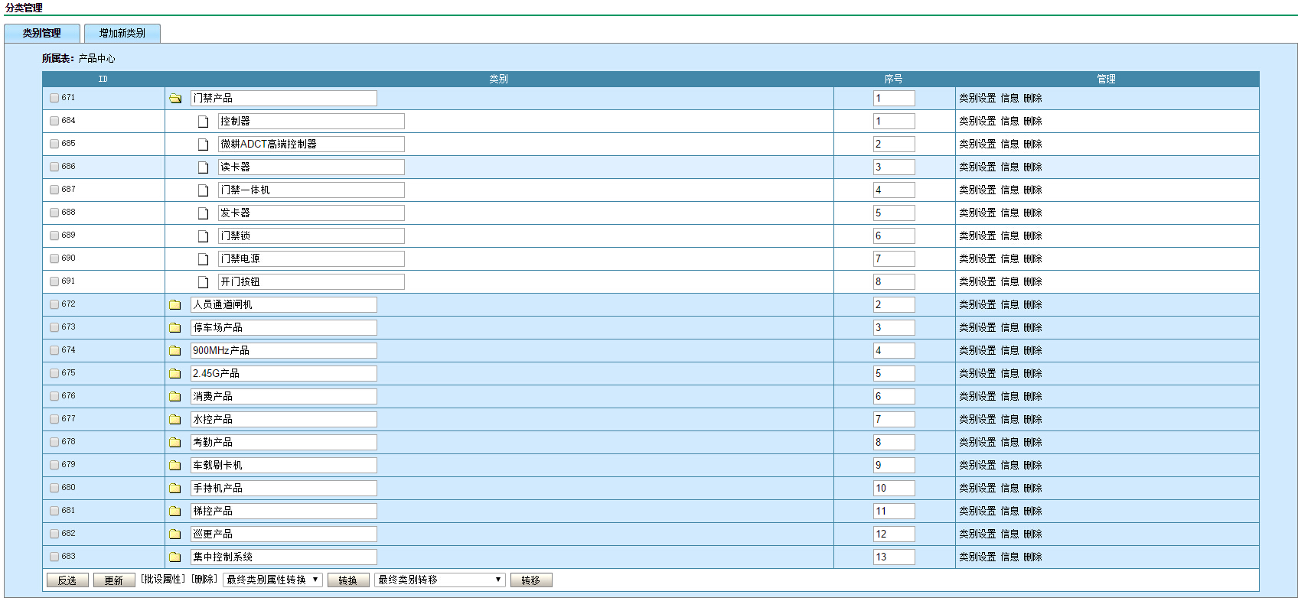Viewport: 1298px width, 601px height.
Task: Click the 更新 button
Action: pos(114,580)
